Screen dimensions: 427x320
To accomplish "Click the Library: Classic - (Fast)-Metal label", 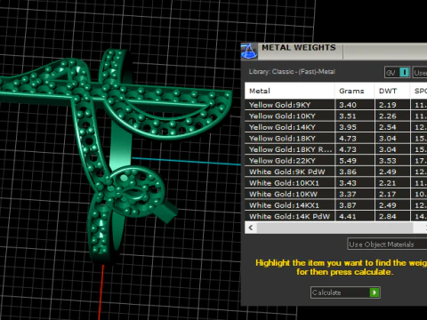I will (292, 72).
